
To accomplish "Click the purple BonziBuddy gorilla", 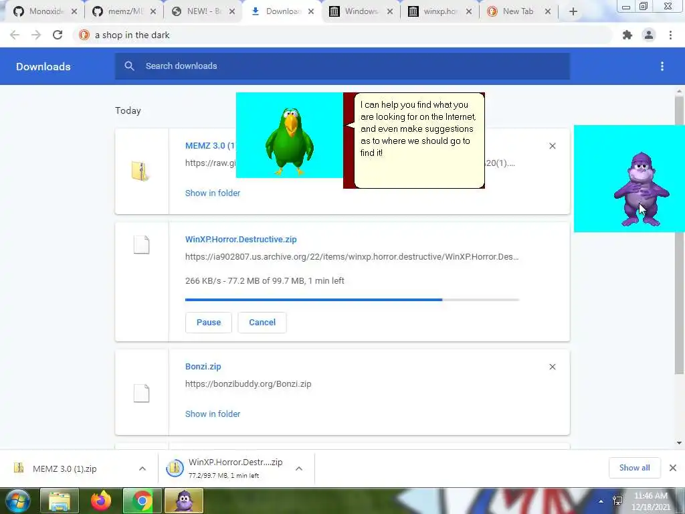I will 642,189.
